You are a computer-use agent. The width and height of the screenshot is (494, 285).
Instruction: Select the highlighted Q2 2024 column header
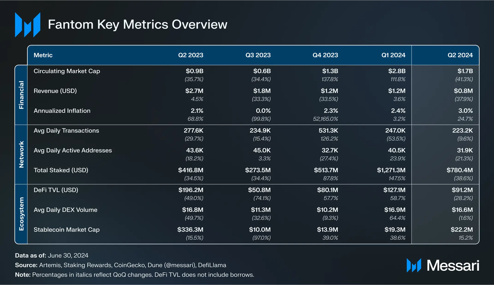(460, 55)
